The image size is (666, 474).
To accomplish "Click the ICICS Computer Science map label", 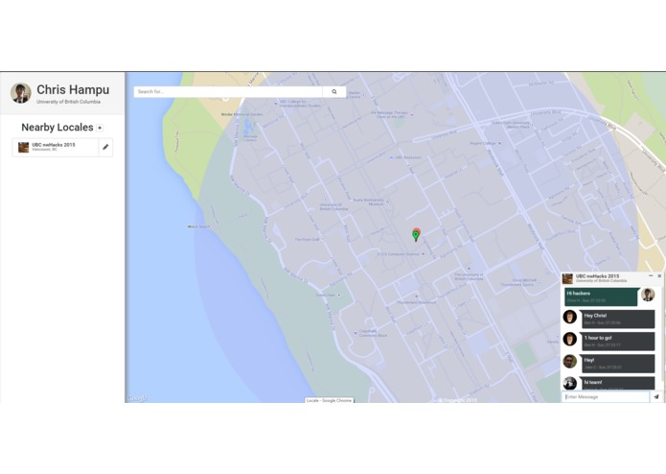I will click(398, 254).
